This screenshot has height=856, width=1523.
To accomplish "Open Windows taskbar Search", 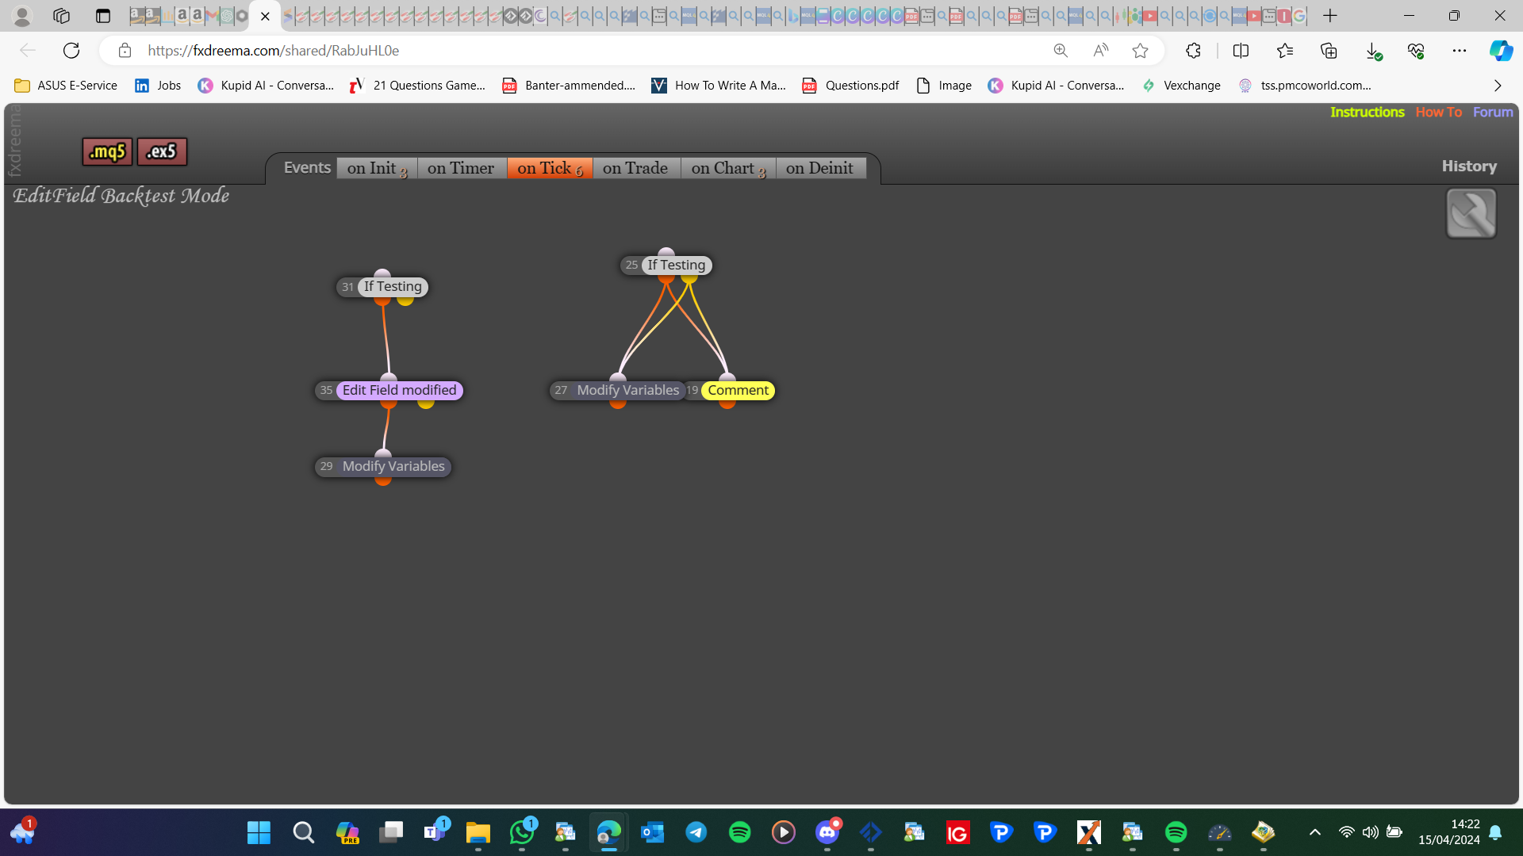I will pos(303,832).
